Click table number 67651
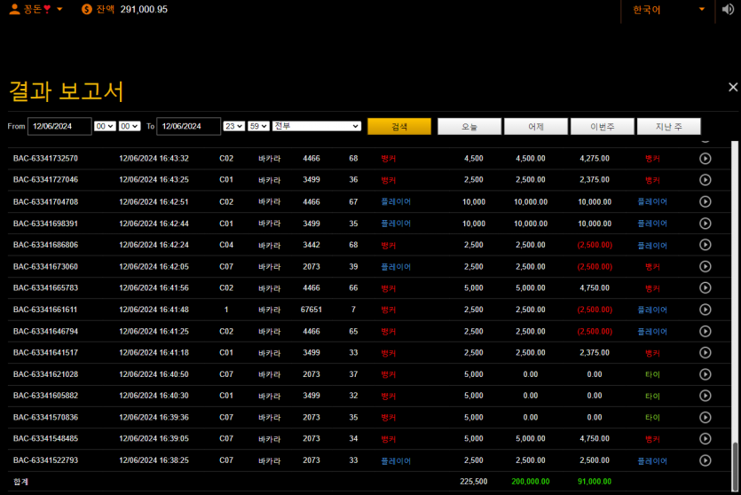741x495 pixels. (x=311, y=310)
